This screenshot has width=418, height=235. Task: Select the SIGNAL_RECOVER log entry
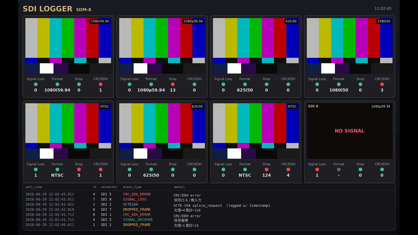[x=209, y=220]
